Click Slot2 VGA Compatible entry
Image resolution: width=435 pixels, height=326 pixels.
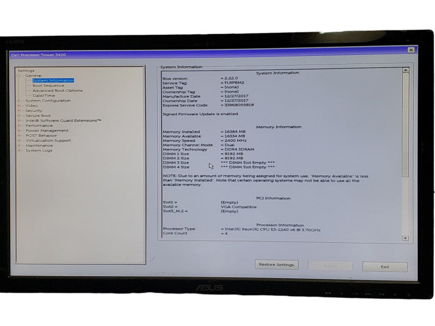[x=239, y=207]
